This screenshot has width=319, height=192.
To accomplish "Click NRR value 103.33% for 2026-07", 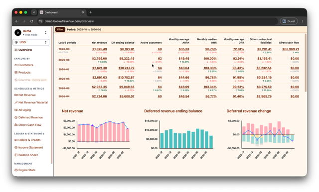I will (210, 68).
